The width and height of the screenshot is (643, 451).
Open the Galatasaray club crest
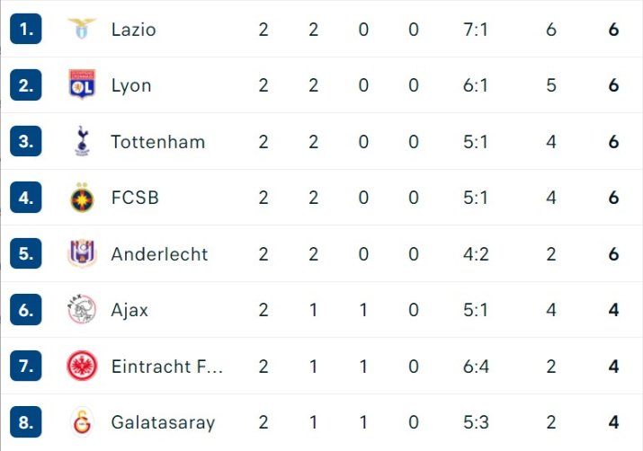(x=82, y=421)
